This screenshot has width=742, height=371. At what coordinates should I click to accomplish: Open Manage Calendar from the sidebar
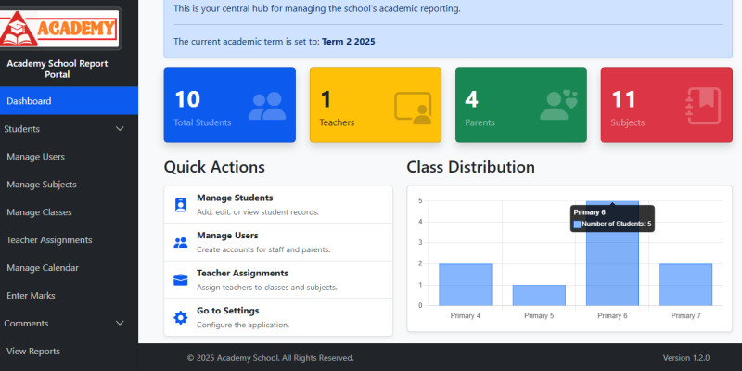pos(43,268)
